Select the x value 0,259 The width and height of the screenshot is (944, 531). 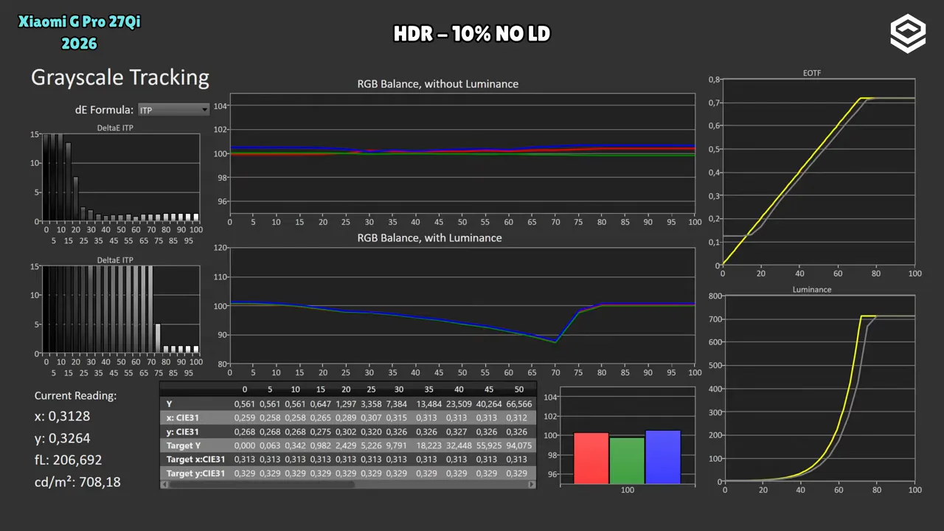pos(245,417)
